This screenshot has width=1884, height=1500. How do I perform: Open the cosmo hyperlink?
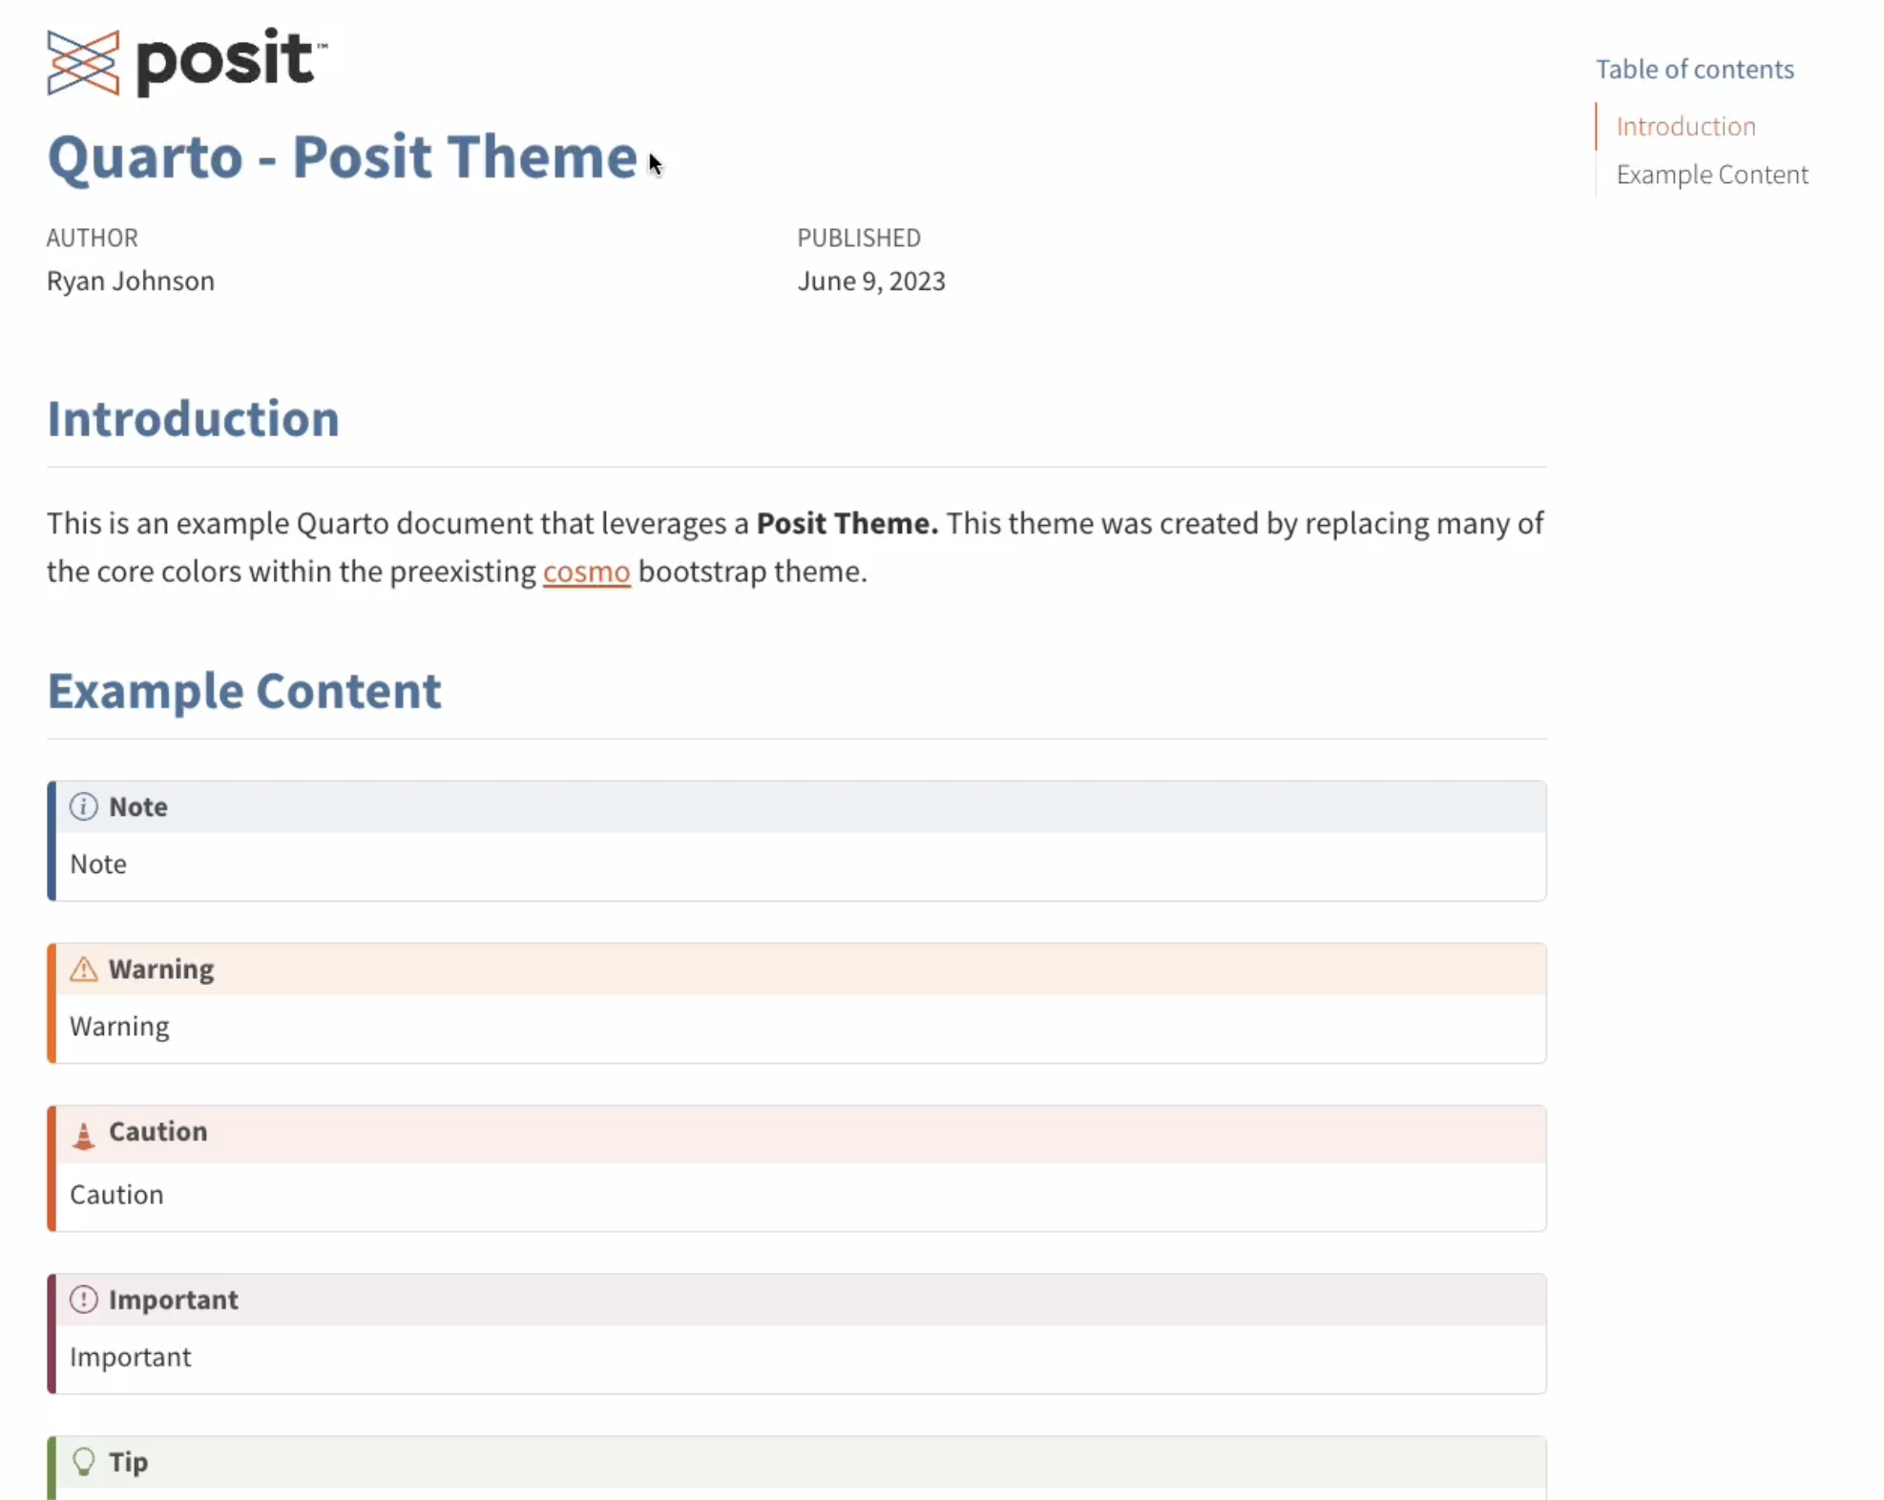click(x=587, y=571)
